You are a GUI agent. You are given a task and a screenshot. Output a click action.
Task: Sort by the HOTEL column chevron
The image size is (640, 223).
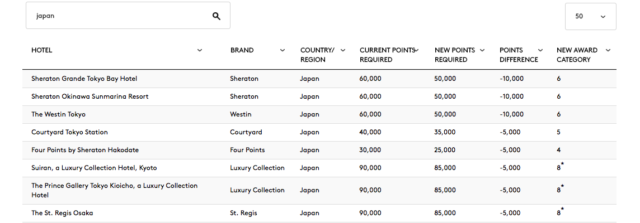pos(200,51)
